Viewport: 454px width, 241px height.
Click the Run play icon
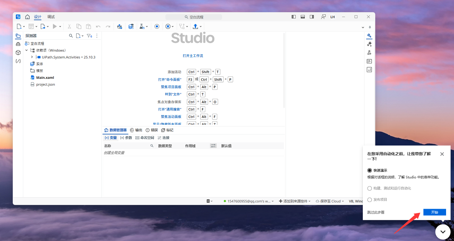(55, 26)
